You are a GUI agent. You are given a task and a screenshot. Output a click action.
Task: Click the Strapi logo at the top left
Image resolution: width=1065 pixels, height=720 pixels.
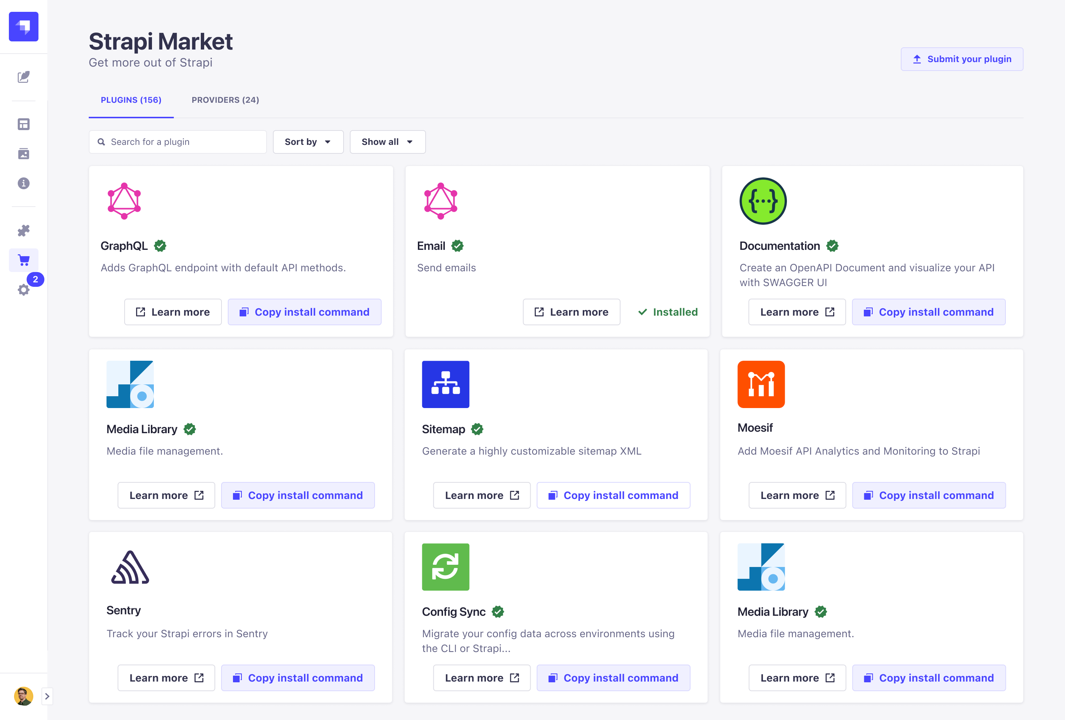tap(23, 26)
